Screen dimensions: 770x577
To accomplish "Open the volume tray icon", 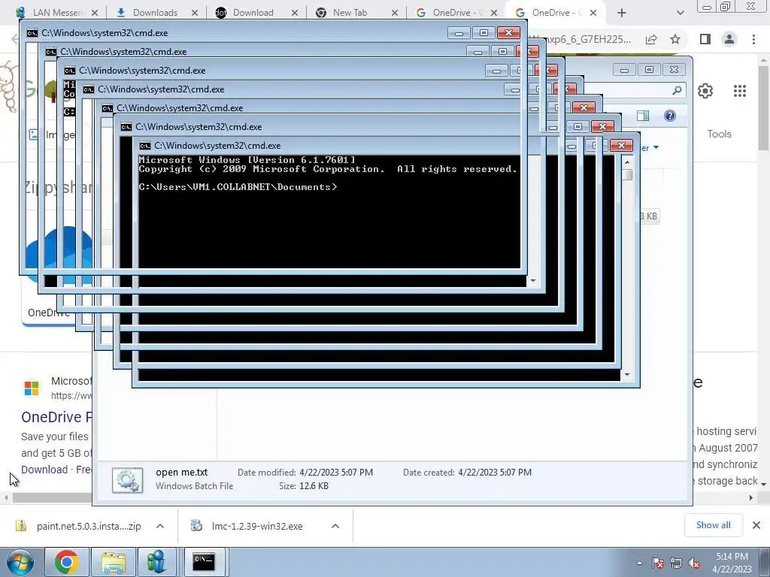I will pos(694,563).
